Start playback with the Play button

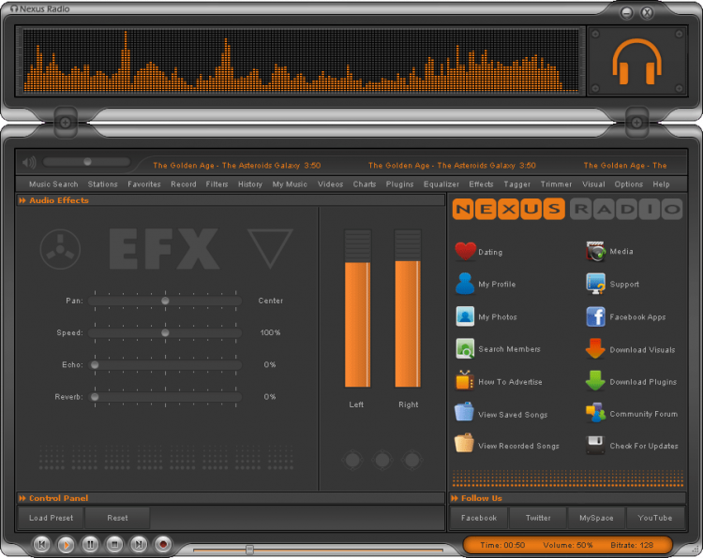[x=66, y=545]
